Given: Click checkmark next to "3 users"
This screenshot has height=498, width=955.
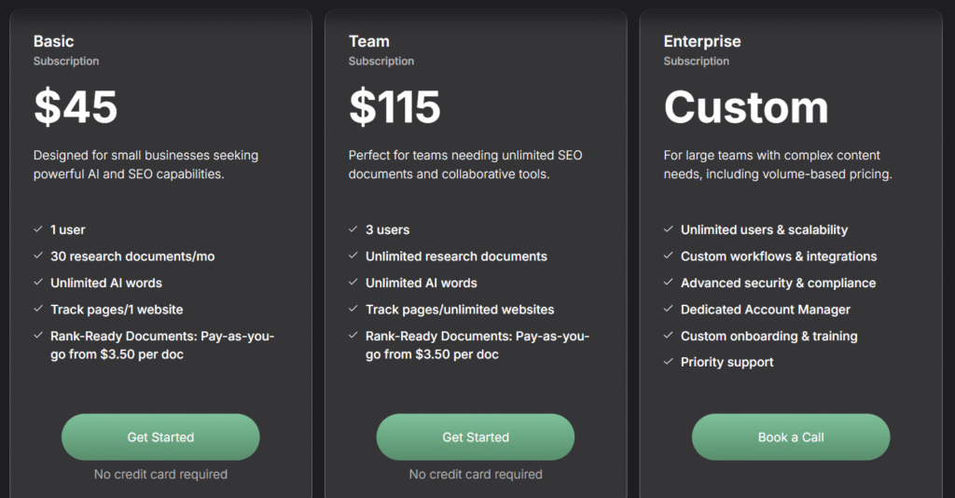Looking at the screenshot, I should pos(353,229).
